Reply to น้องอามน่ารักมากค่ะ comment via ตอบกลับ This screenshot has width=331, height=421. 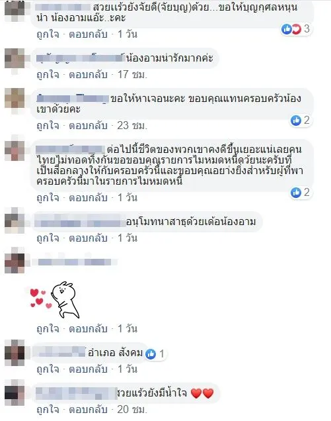pos(88,74)
